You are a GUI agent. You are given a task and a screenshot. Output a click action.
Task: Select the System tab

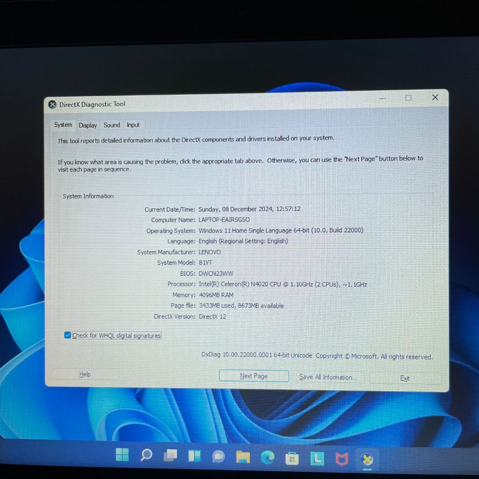(x=63, y=124)
